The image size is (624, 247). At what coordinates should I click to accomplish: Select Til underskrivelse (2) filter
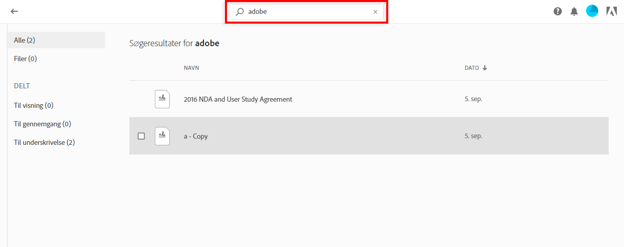[x=45, y=142]
